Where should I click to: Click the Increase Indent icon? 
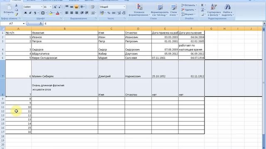click(x=87, y=13)
